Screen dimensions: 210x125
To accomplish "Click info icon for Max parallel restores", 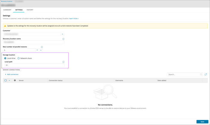I will pyautogui.click(x=42, y=47).
